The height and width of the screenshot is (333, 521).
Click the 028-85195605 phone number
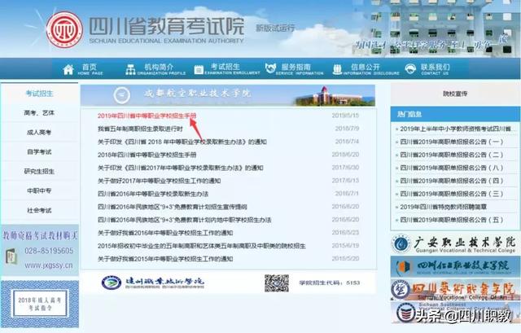(49, 251)
